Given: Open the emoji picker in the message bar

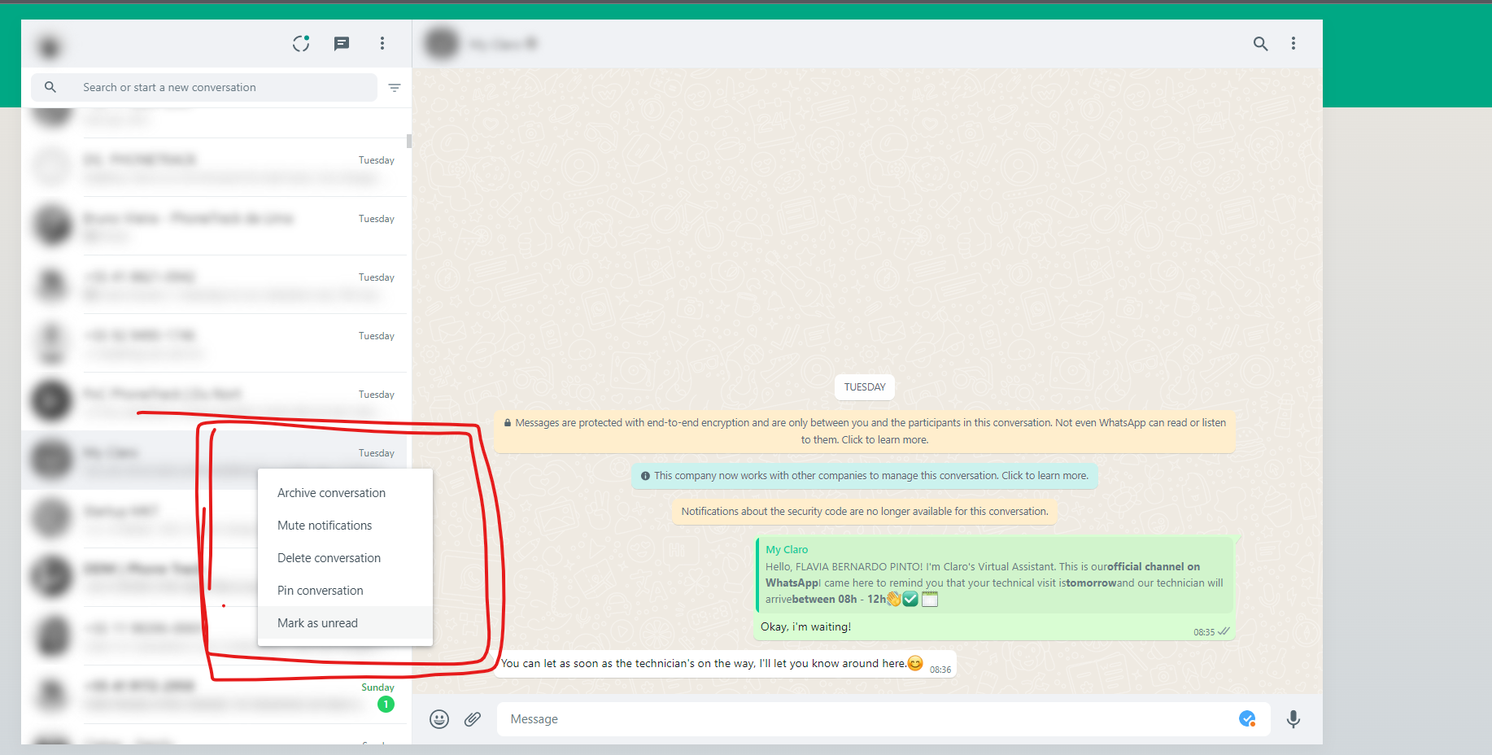Looking at the screenshot, I should point(439,719).
